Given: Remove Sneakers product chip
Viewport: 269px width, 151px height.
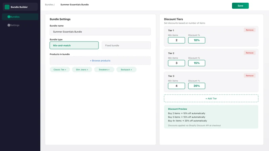Looking at the screenshot, I should [x=109, y=70].
